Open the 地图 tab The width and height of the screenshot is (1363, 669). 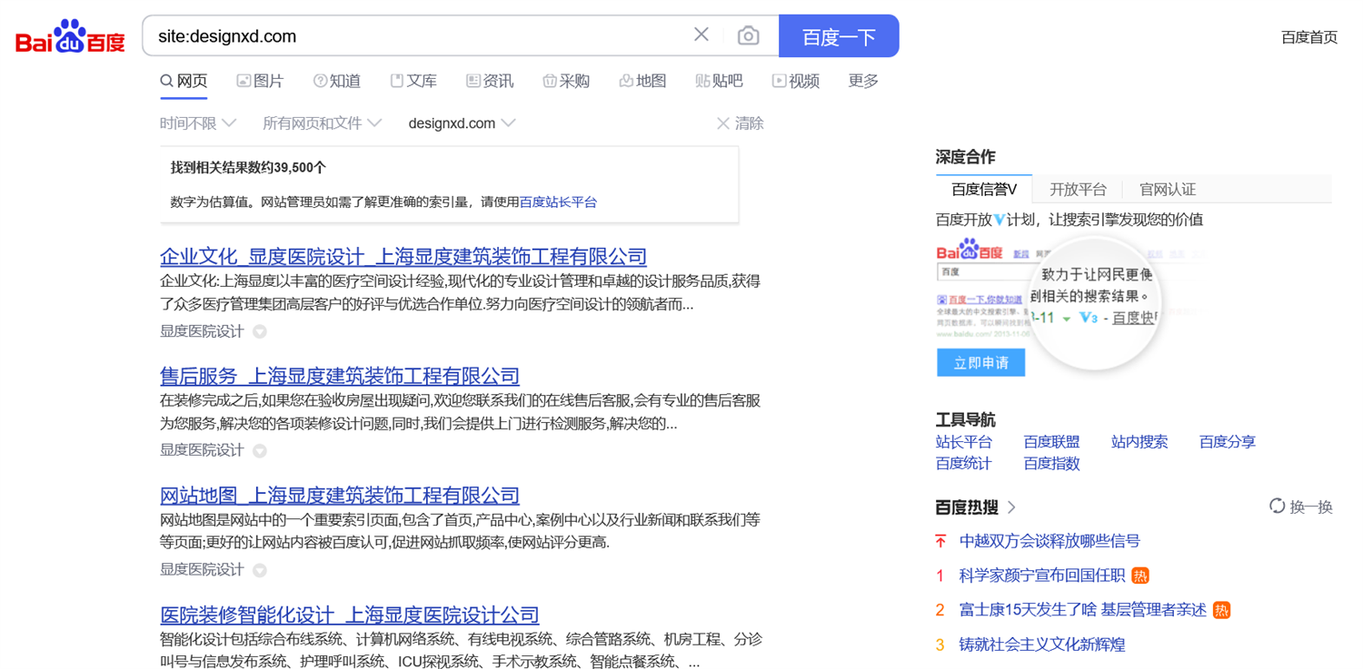point(642,81)
